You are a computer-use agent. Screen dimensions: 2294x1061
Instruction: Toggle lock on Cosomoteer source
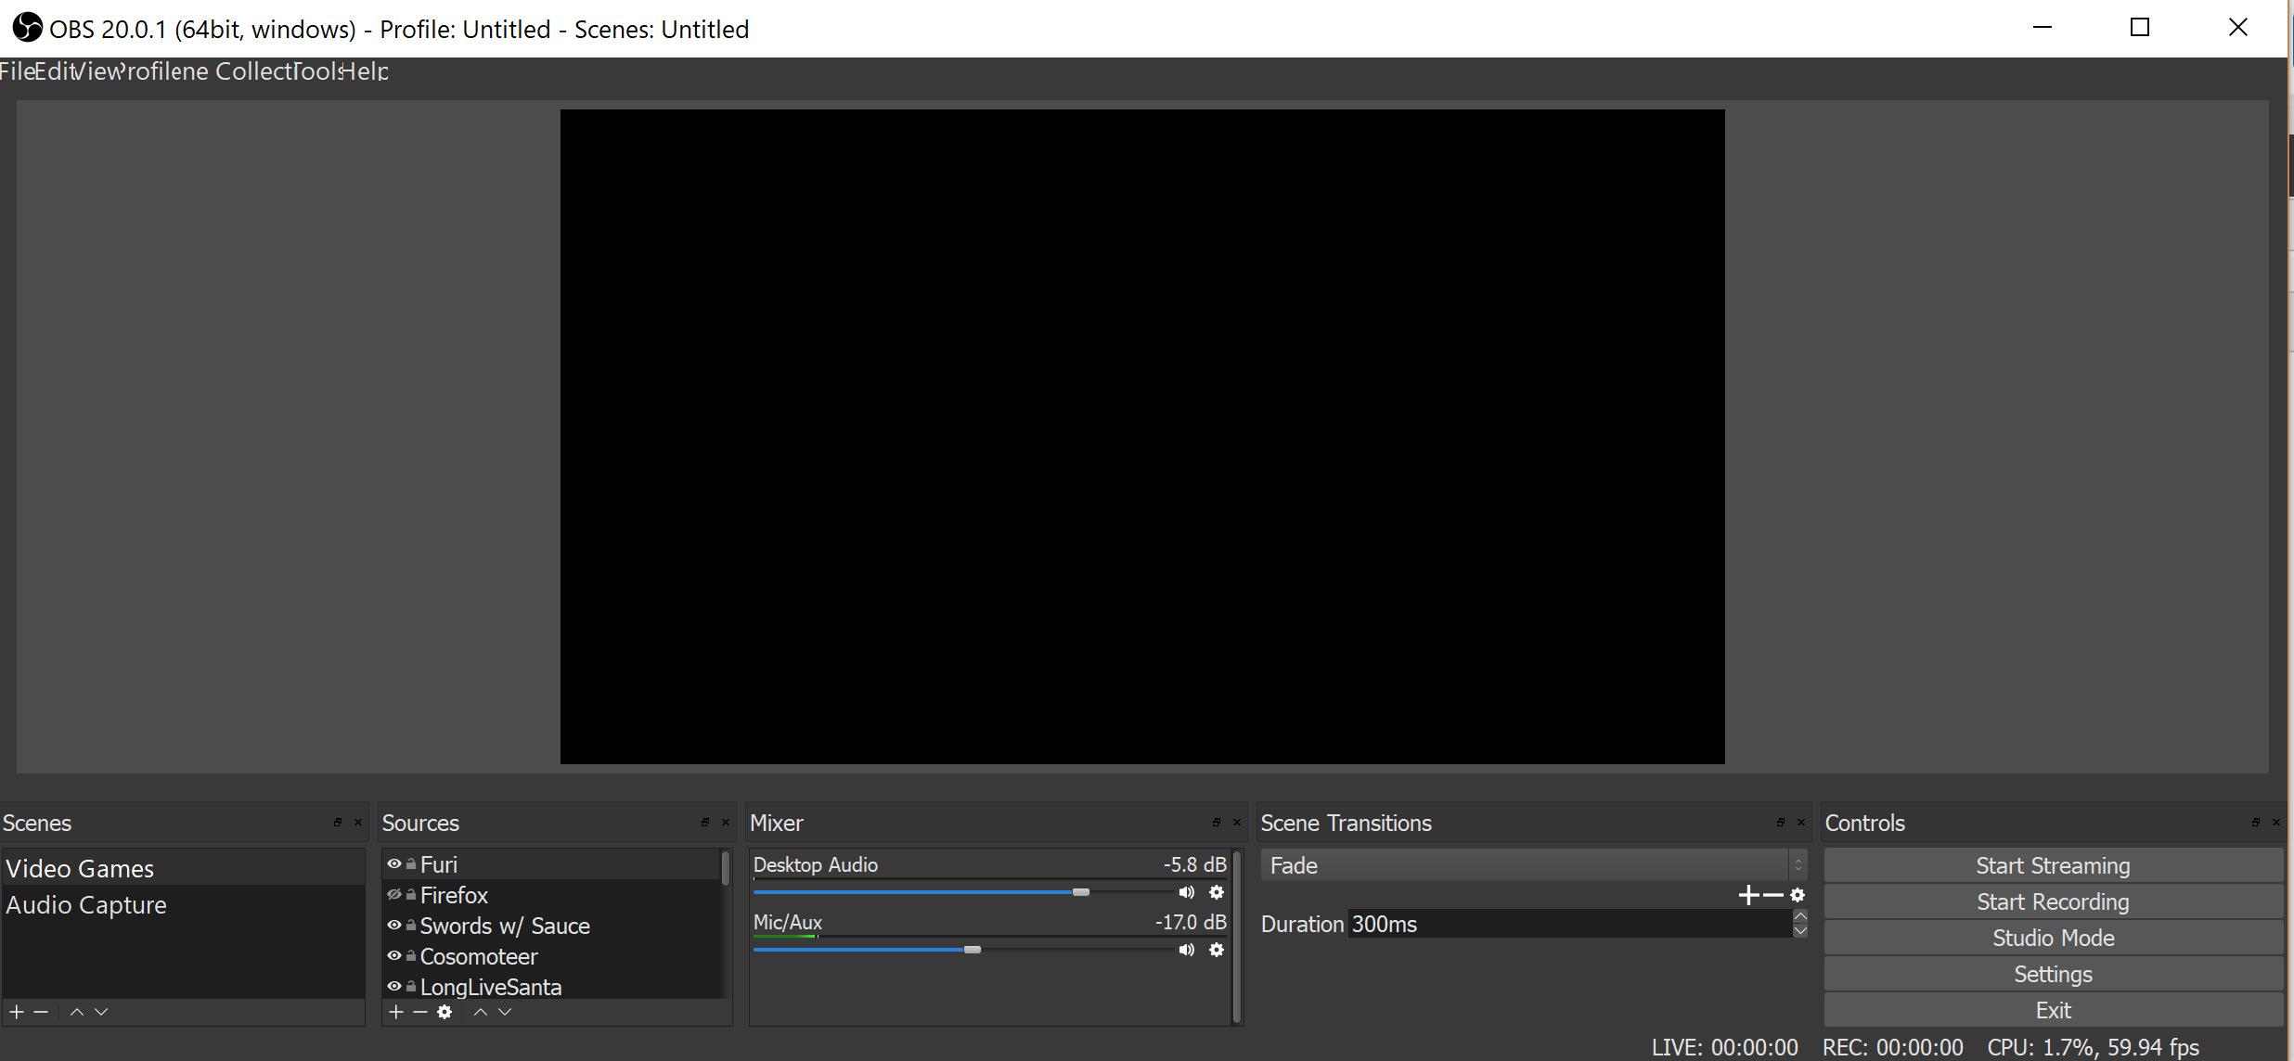(410, 956)
